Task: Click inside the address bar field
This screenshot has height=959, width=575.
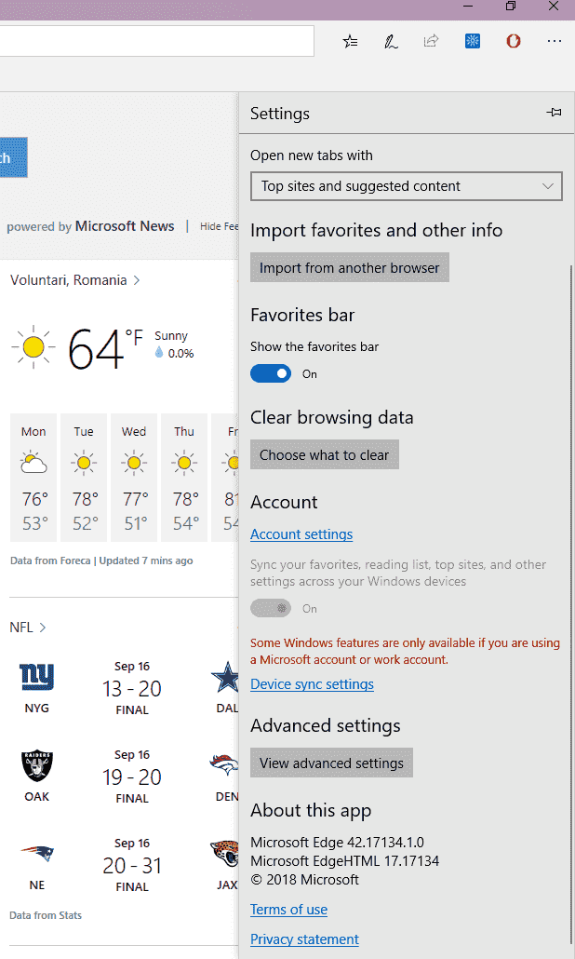Action: (157, 41)
